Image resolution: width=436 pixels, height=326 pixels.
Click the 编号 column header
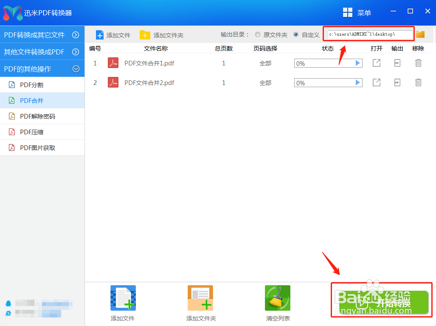coord(95,48)
